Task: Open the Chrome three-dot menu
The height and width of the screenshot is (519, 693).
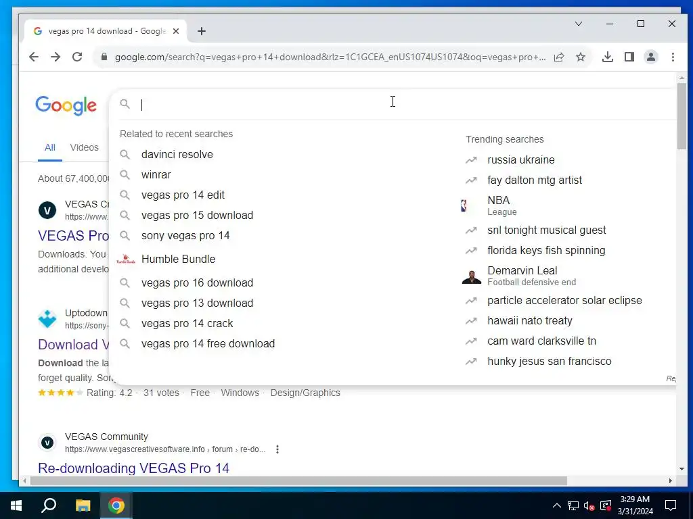Action: tap(673, 57)
